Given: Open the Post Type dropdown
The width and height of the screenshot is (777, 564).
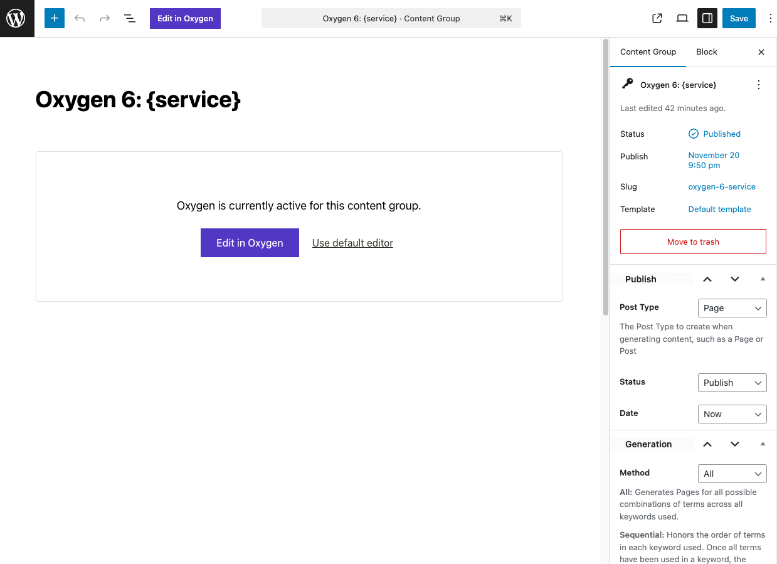Looking at the screenshot, I should (732, 308).
